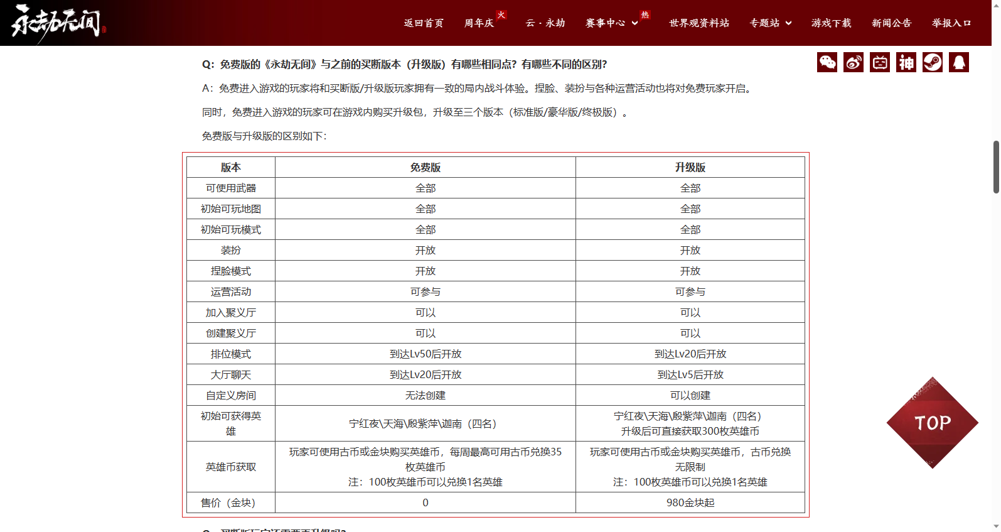Viewport: 1001px width, 532px height.
Task: Click the 到达Lv50后开放 cell
Action: click(x=426, y=354)
